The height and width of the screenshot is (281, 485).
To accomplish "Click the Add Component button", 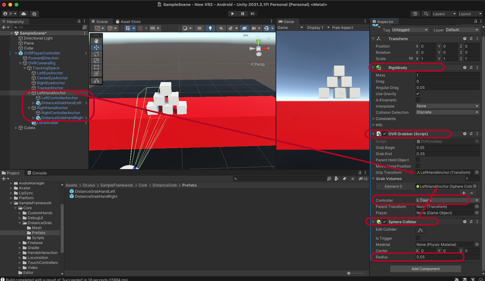I will point(425,269).
